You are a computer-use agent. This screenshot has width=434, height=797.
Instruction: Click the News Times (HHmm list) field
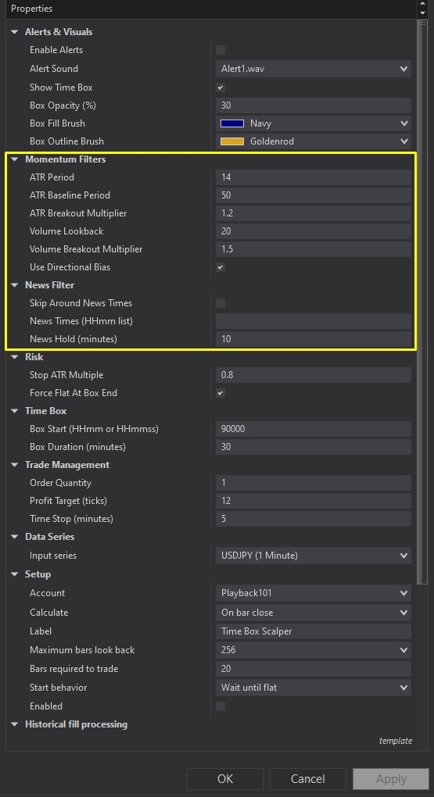(314, 321)
